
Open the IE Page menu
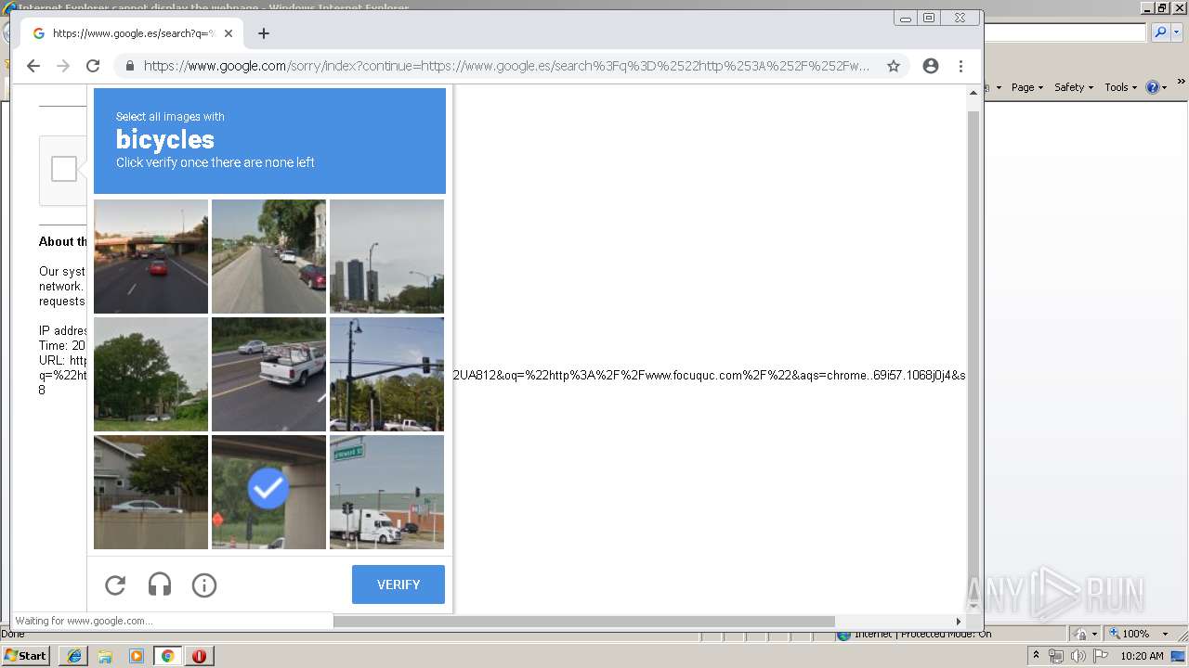click(1026, 87)
